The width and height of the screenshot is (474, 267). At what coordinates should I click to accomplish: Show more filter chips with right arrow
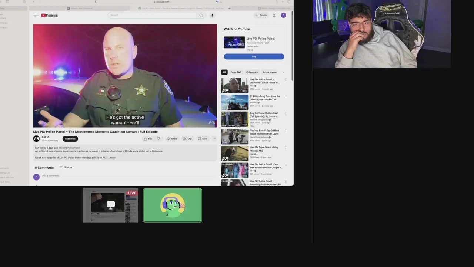pyautogui.click(x=283, y=72)
